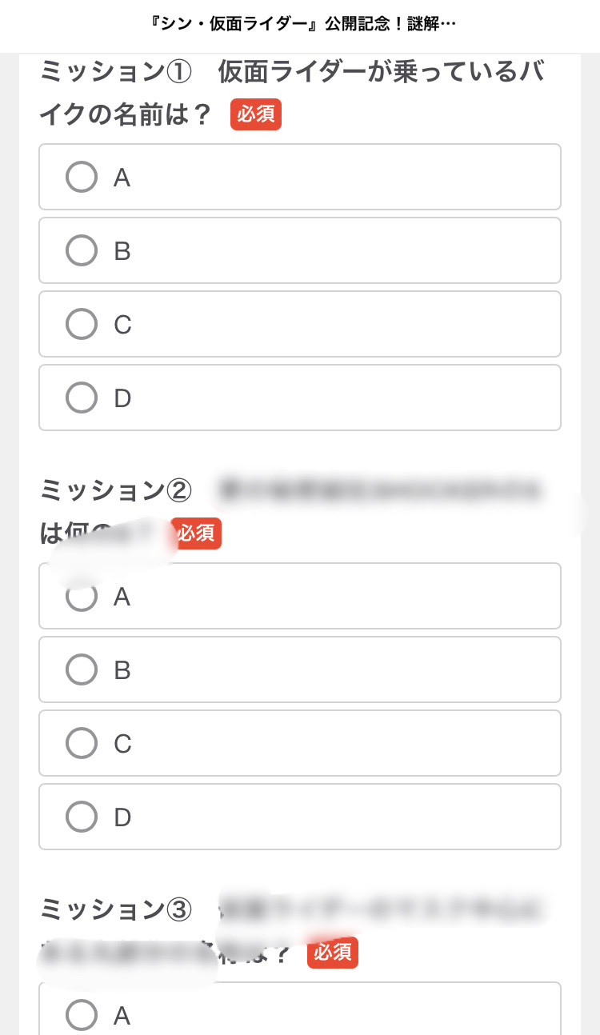Select option A for Mission 3
This screenshot has width=600, height=1035.
82,1015
